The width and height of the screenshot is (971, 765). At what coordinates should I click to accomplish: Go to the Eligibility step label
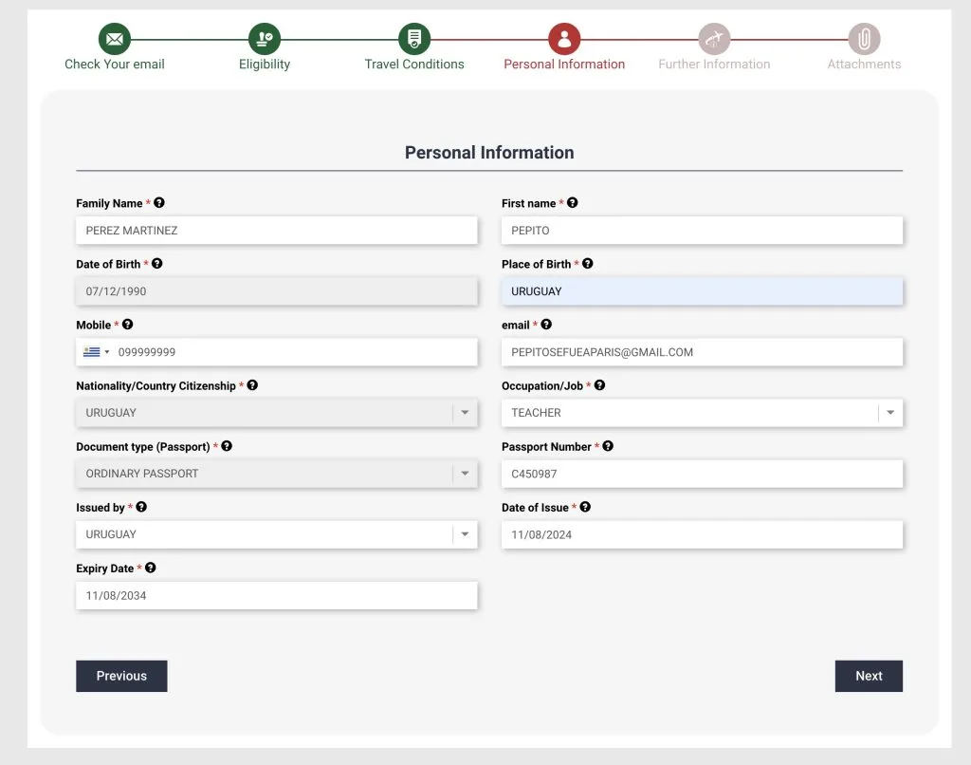265,65
